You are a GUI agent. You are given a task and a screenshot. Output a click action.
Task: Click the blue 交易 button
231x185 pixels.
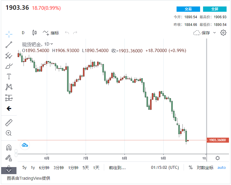[188, 9]
